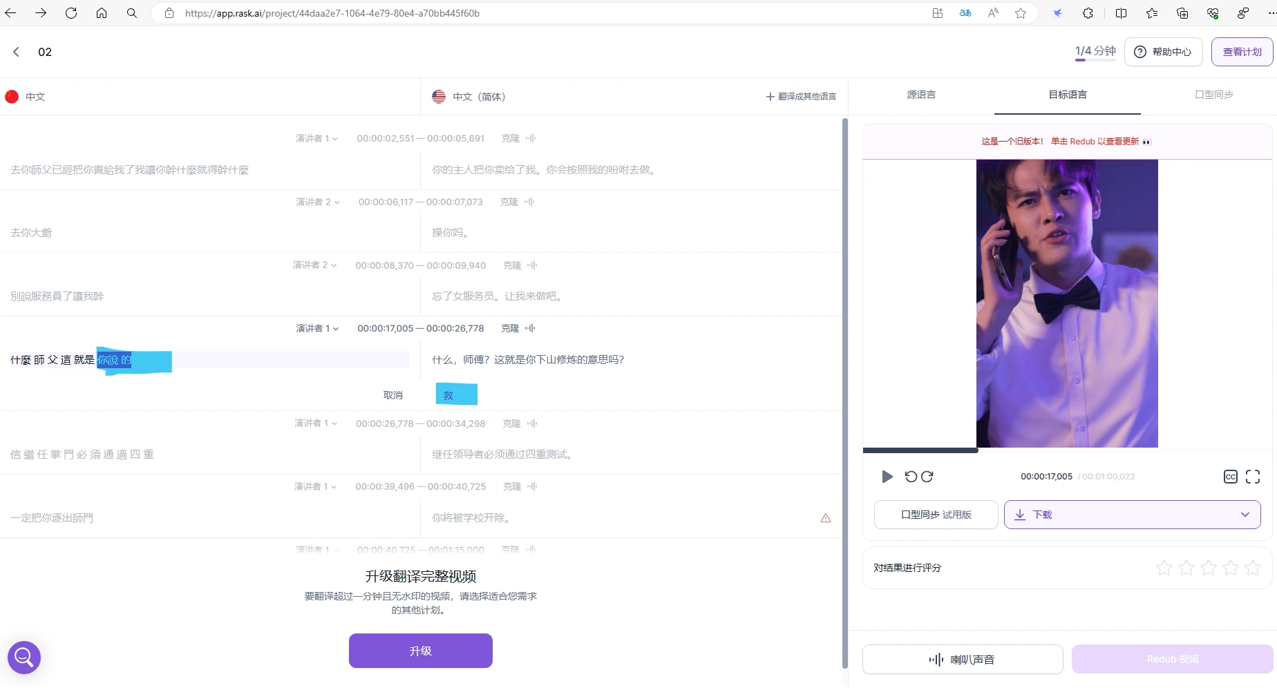
Task: Click the speaker voice button
Action: pos(963,660)
